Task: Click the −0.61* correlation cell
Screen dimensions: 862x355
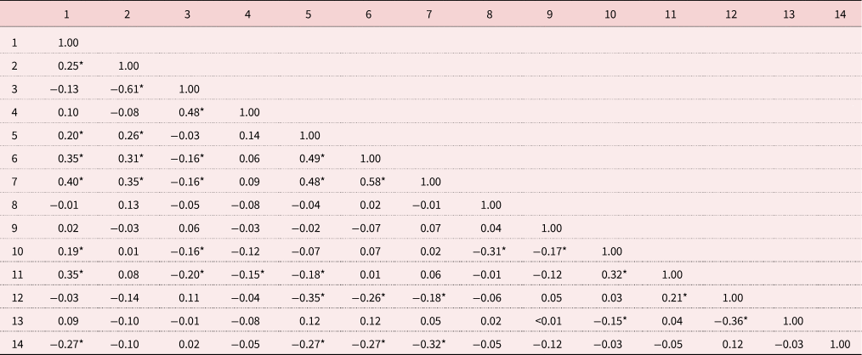Action: click(x=127, y=88)
